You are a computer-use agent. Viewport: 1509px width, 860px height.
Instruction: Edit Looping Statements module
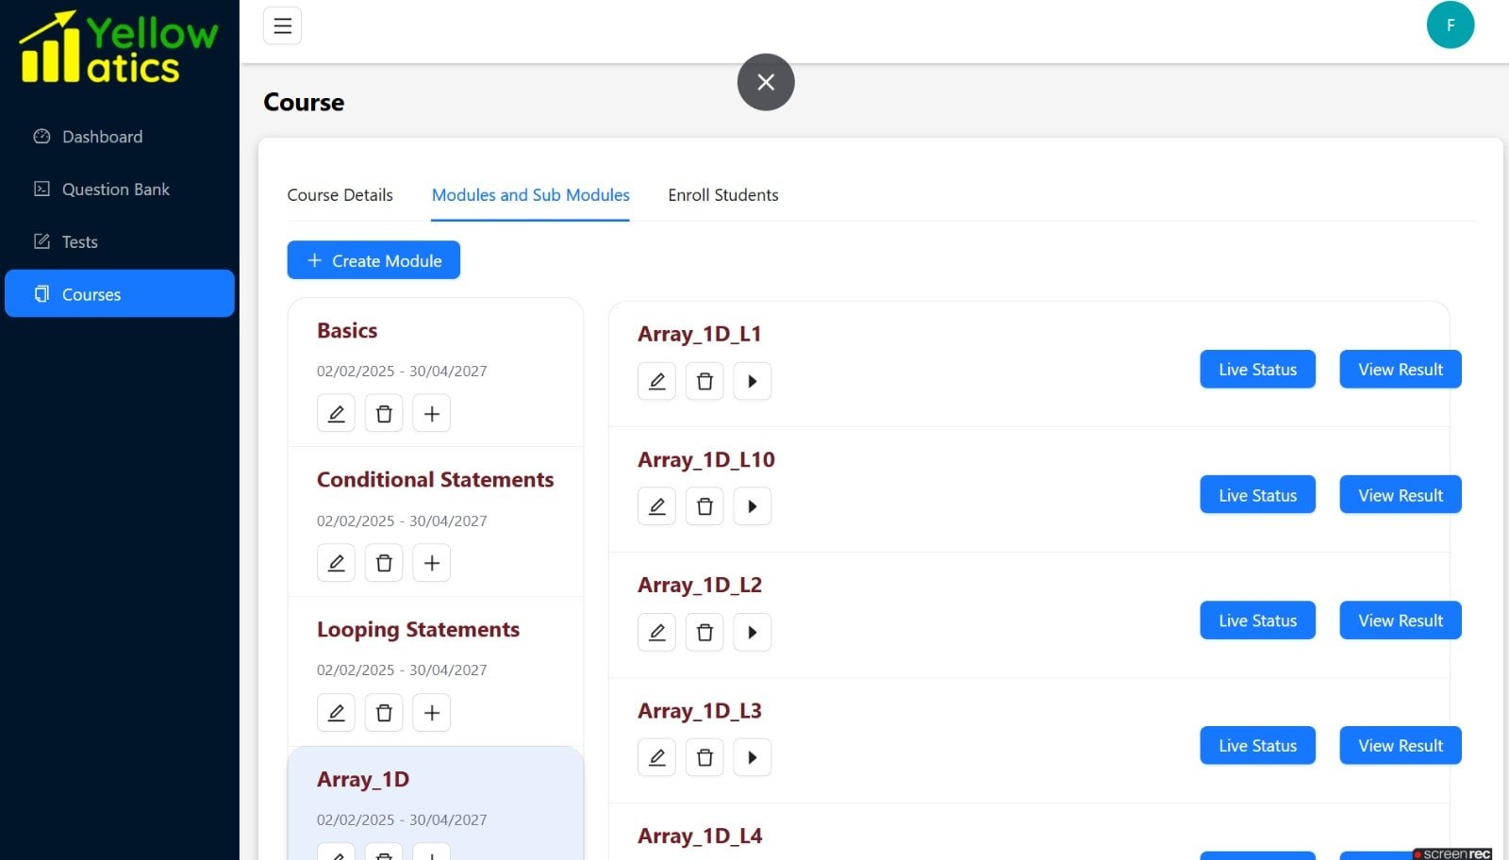click(336, 713)
